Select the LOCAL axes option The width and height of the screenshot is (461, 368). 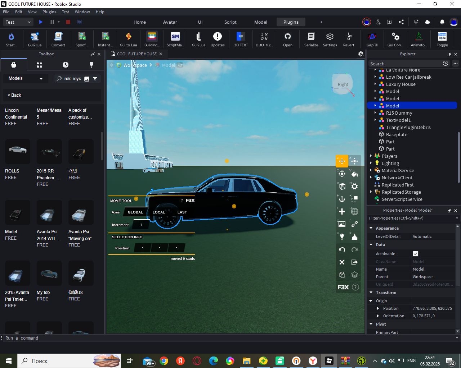coord(158,212)
